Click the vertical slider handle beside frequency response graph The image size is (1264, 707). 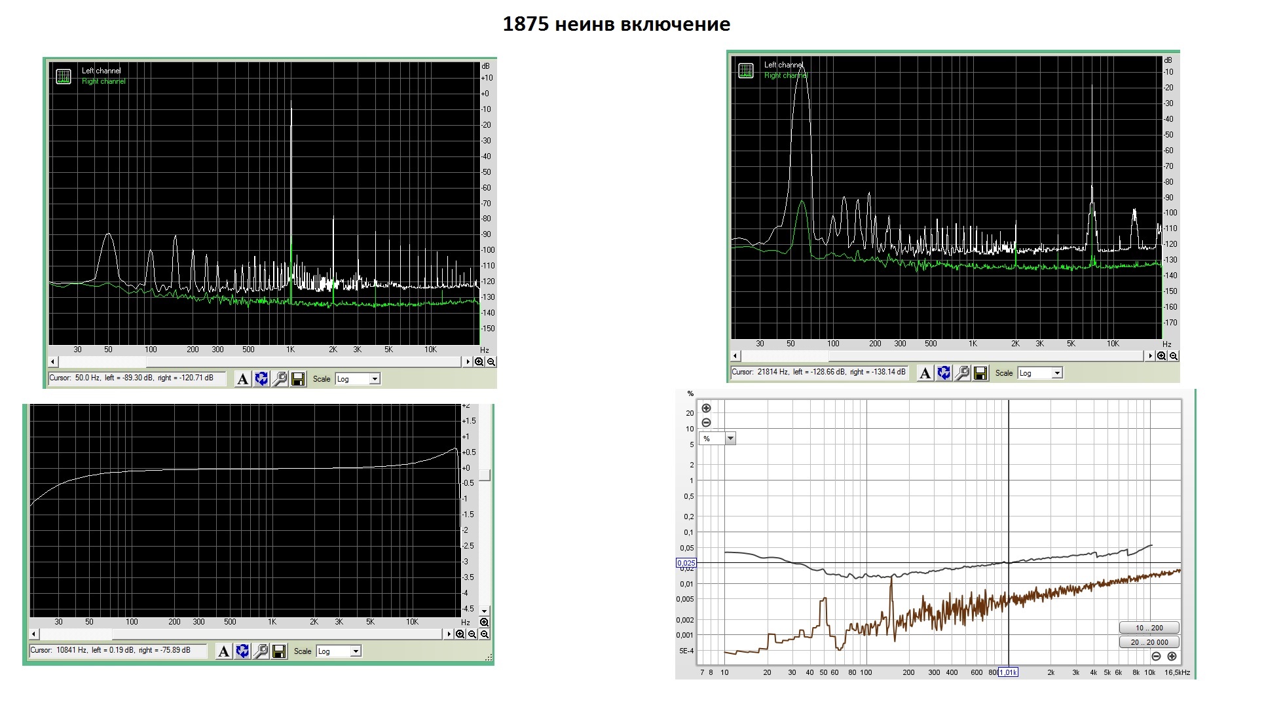tap(485, 475)
